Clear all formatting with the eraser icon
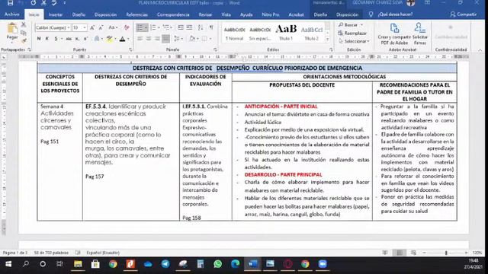 click(x=127, y=27)
